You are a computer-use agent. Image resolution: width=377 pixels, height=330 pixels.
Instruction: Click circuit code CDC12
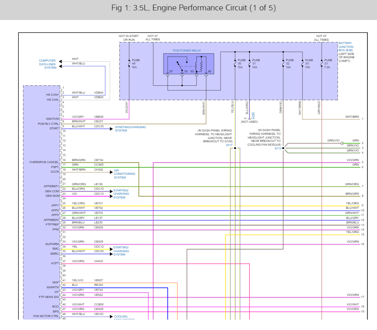point(99,246)
